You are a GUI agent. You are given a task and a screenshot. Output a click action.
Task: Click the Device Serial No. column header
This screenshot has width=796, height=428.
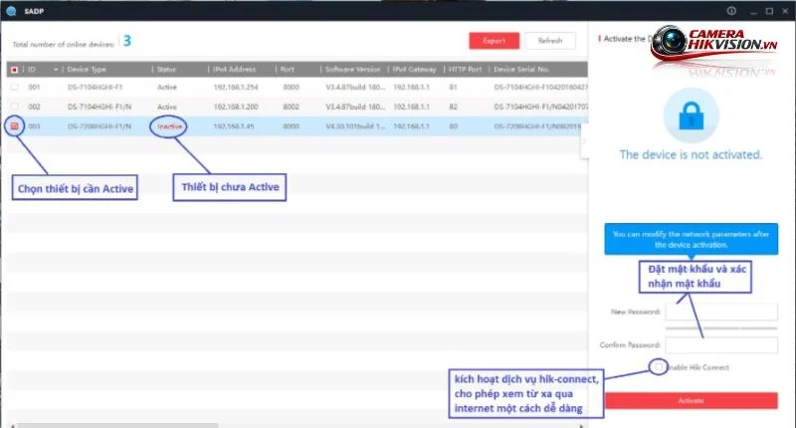click(x=521, y=70)
